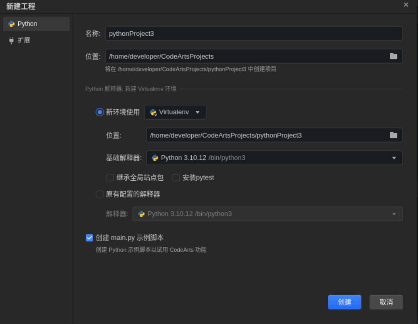Open the 扩展 section in the sidebar
This screenshot has width=418, height=324.
pos(36,40)
